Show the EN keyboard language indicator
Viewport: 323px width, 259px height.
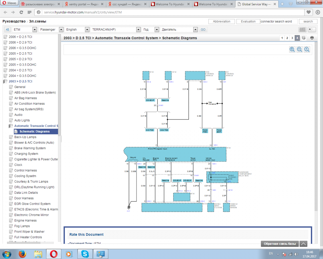[271, 254]
